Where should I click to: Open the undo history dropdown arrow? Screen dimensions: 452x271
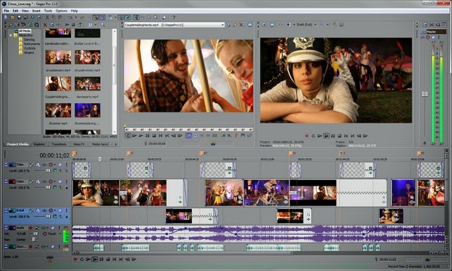[76, 17]
